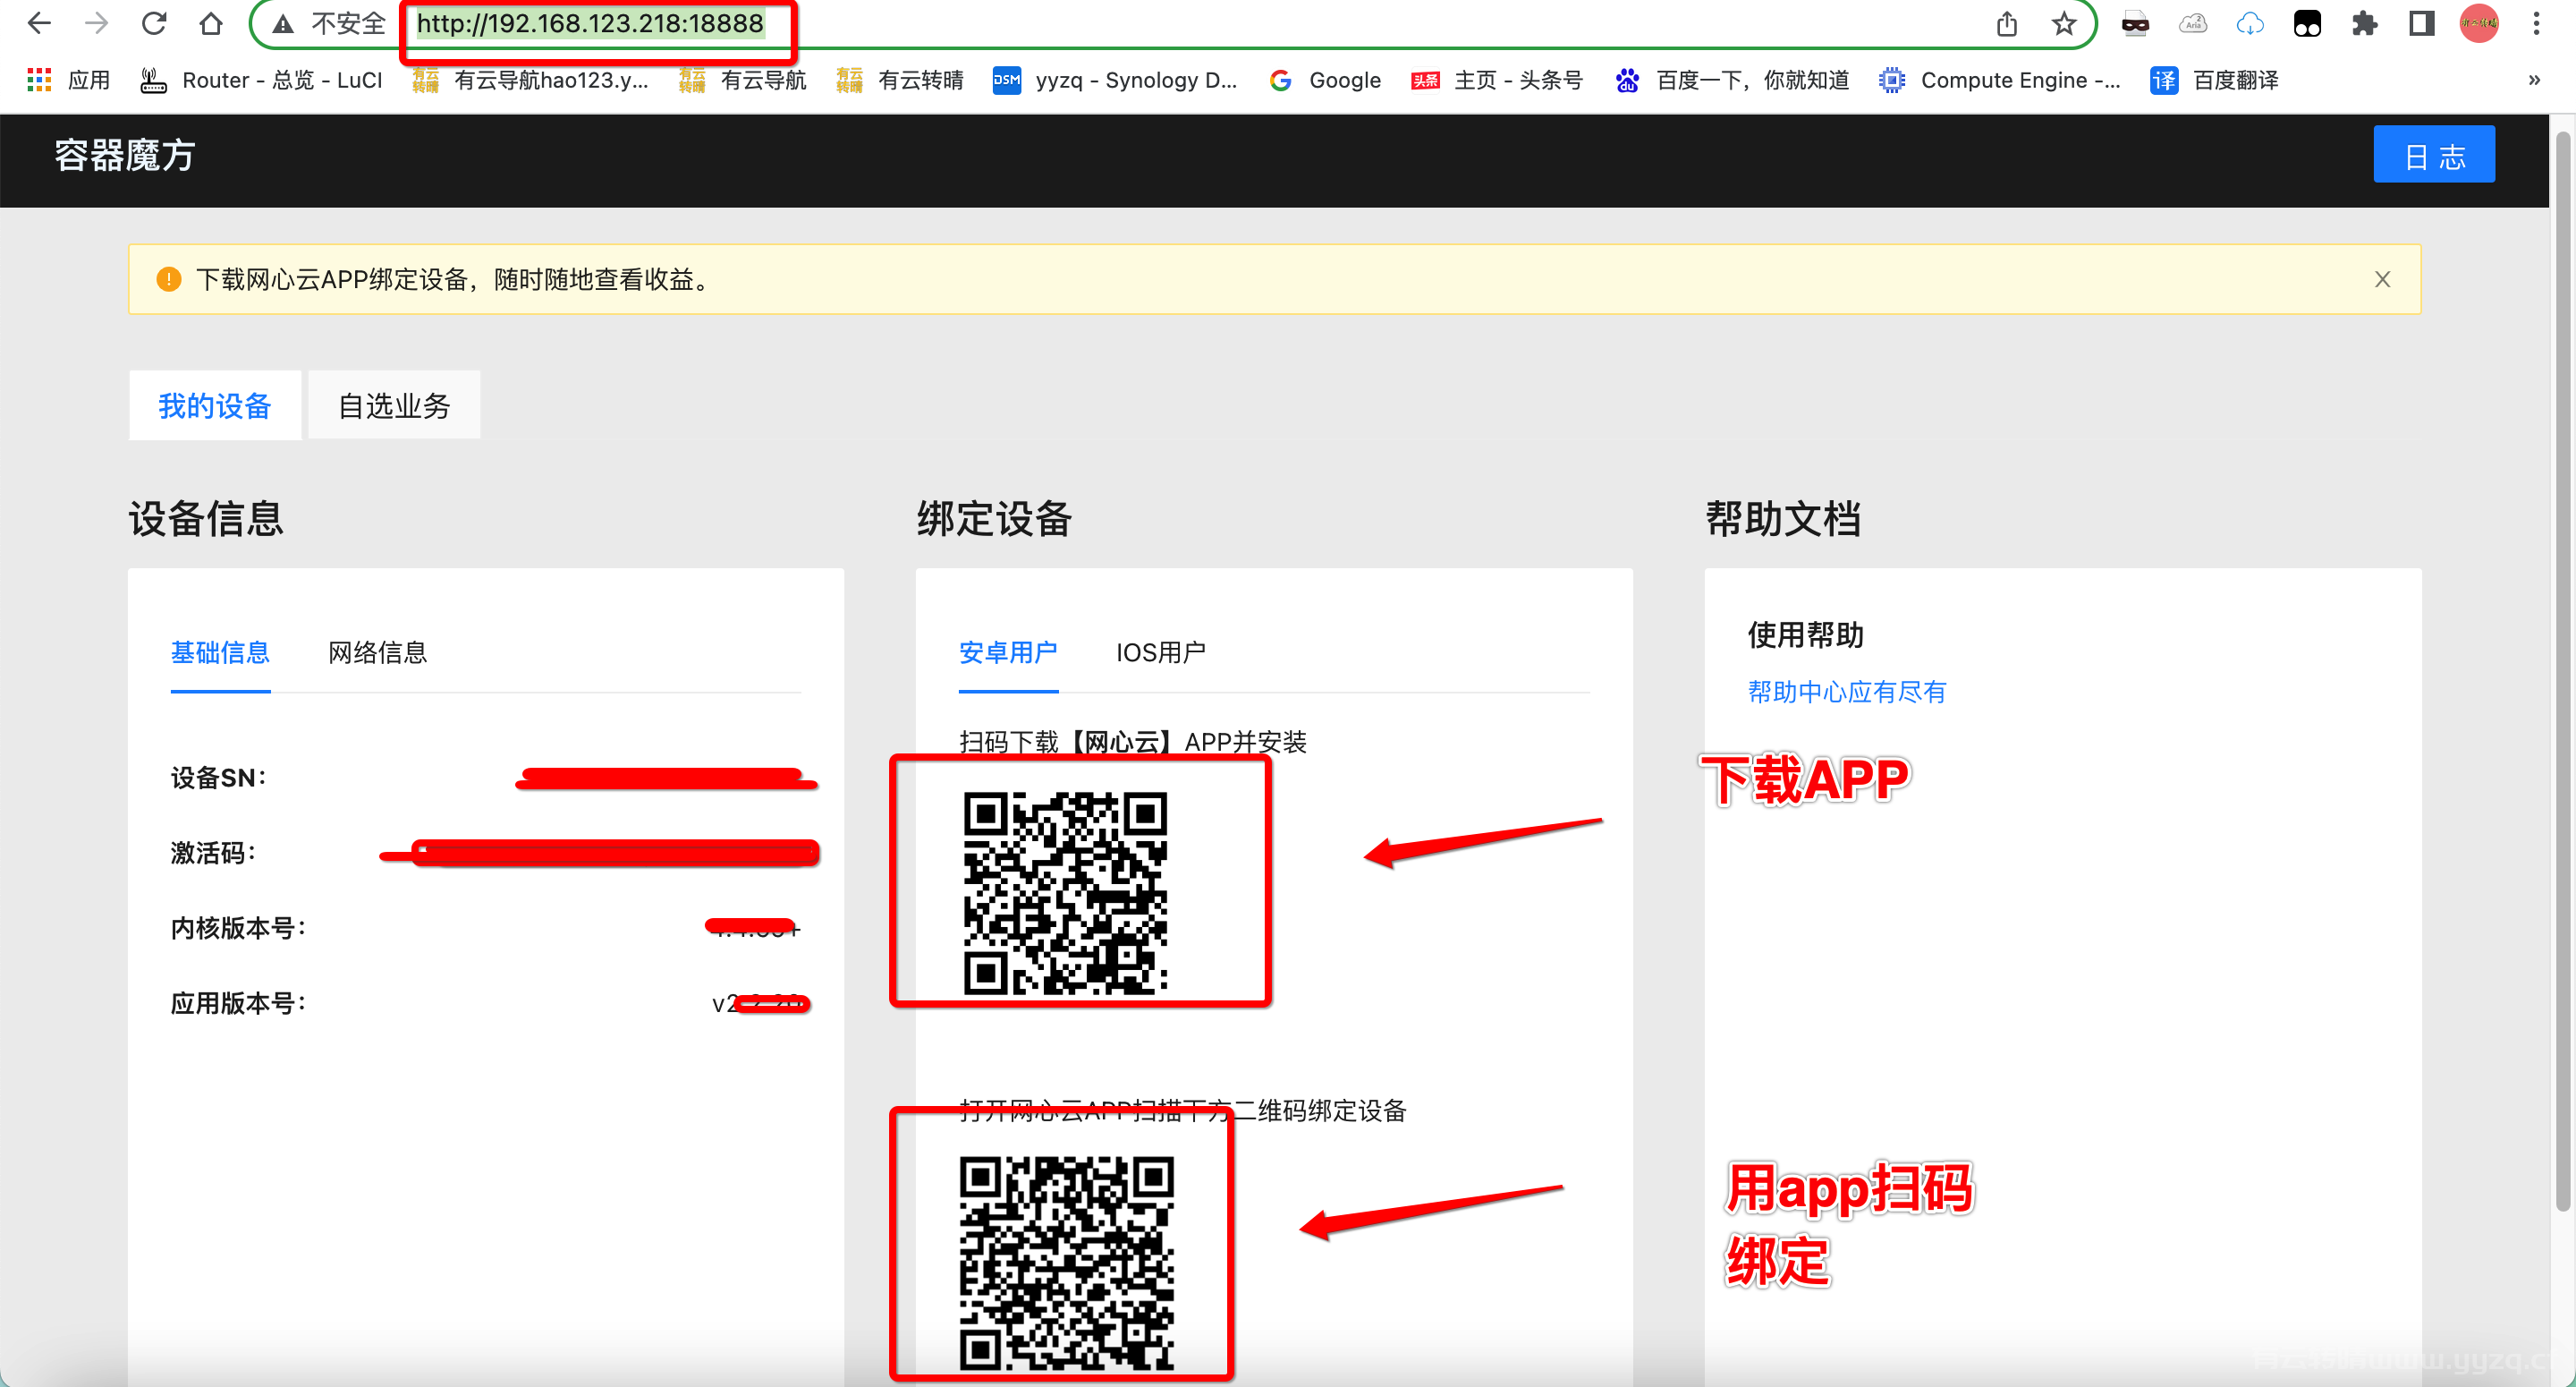This screenshot has width=2576, height=1387.
Task: Click the 帮助文档 heading
Action: [1783, 518]
